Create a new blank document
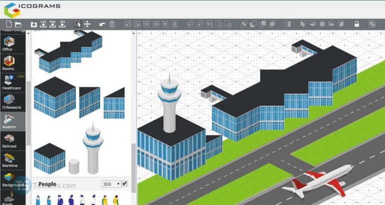The image size is (385, 205). coord(9,24)
